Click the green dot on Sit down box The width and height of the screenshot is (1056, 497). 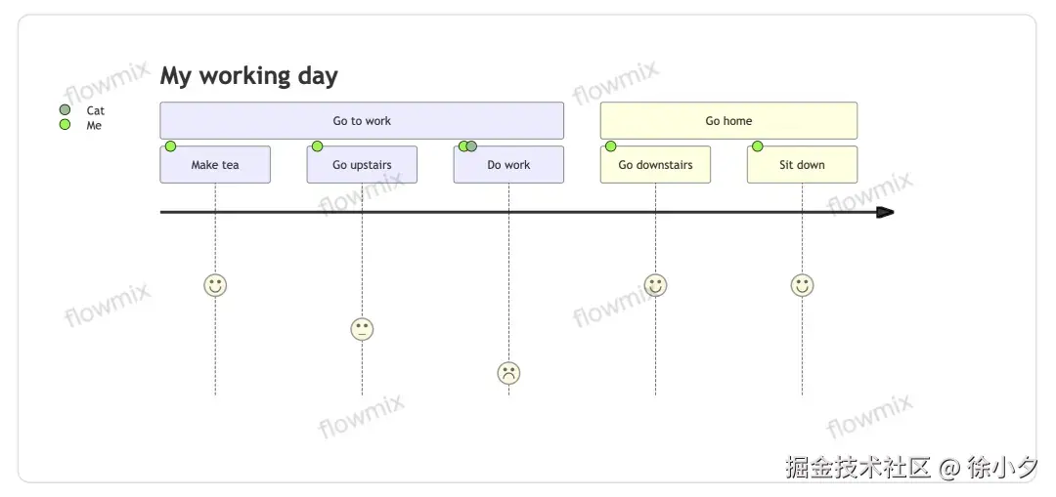point(757,146)
